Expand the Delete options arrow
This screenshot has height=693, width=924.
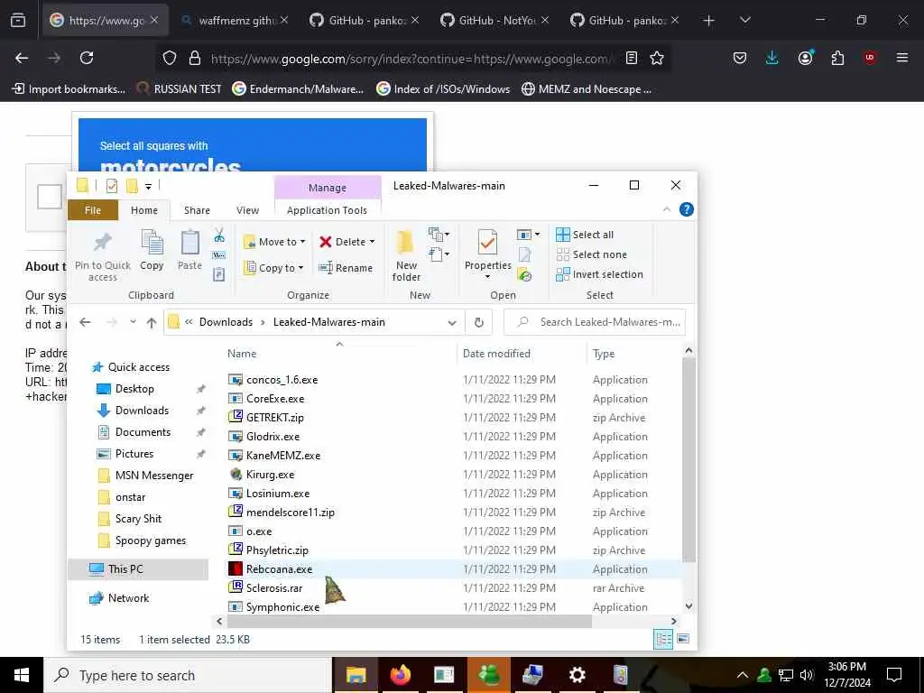372,242
